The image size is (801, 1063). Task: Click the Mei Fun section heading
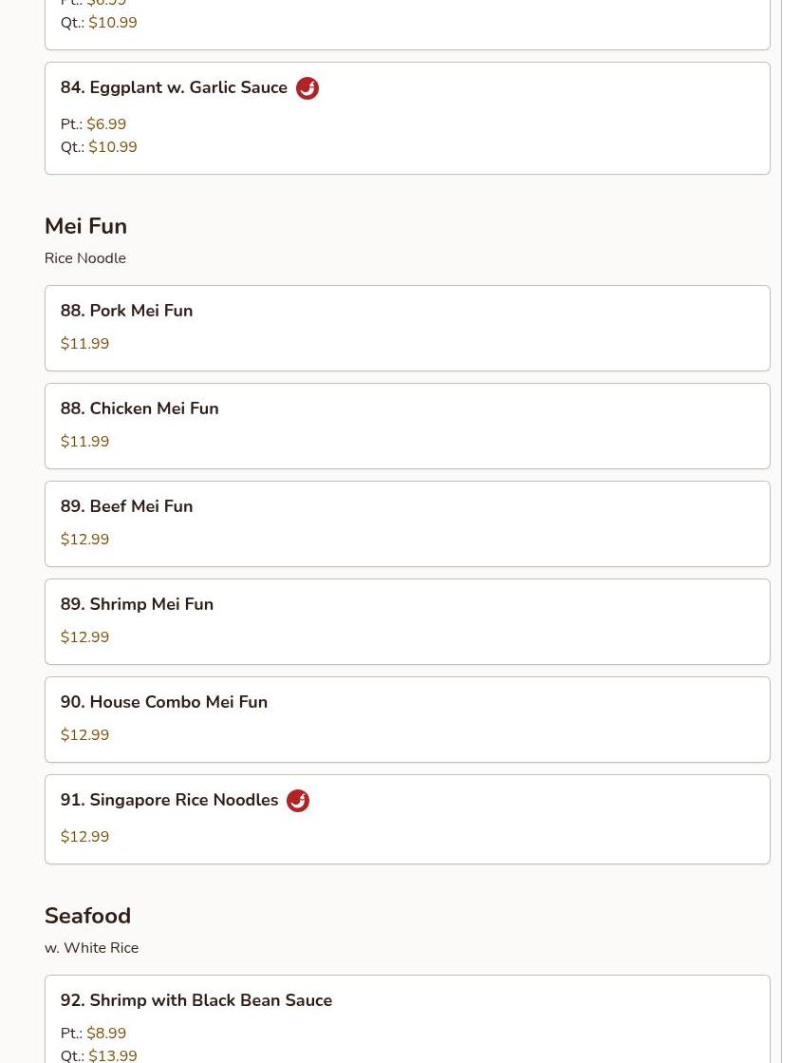click(86, 226)
